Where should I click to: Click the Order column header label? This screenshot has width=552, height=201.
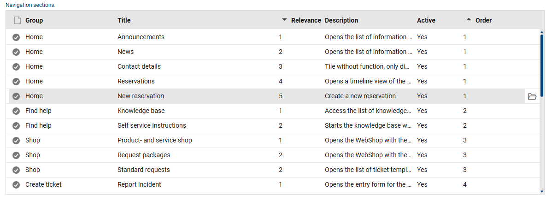[x=483, y=20]
